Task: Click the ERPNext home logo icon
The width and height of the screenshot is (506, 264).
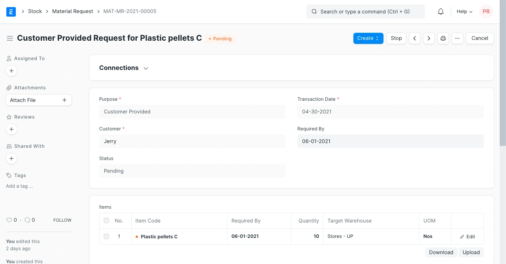Action: pyautogui.click(x=11, y=11)
